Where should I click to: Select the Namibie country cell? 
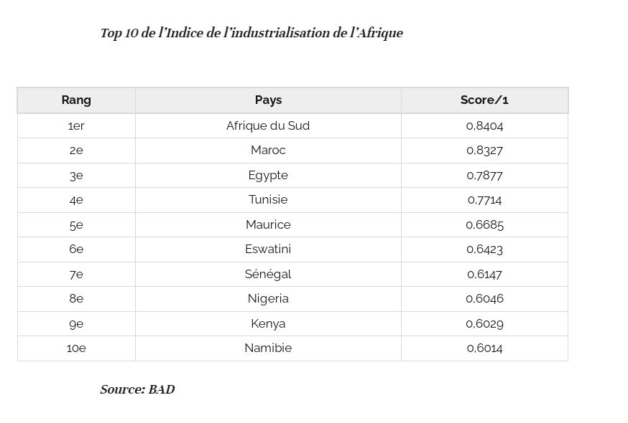pyautogui.click(x=268, y=348)
